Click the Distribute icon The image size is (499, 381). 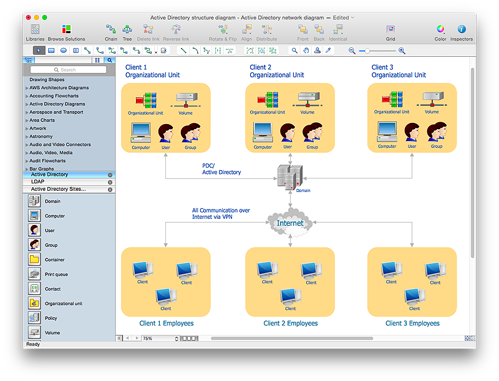click(x=266, y=32)
